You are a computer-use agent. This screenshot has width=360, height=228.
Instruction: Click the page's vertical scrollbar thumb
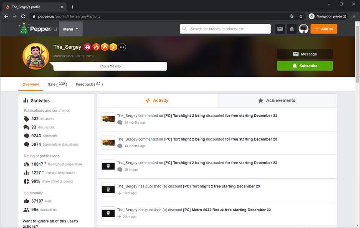(x=357, y=54)
